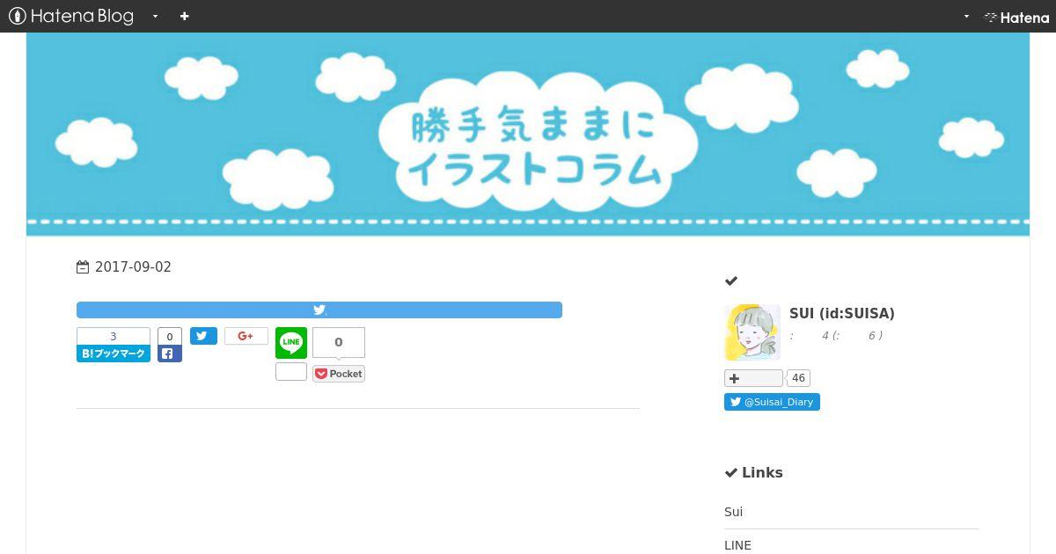Open the blog header banner image
The image size is (1056, 554).
pyautogui.click(x=528, y=135)
